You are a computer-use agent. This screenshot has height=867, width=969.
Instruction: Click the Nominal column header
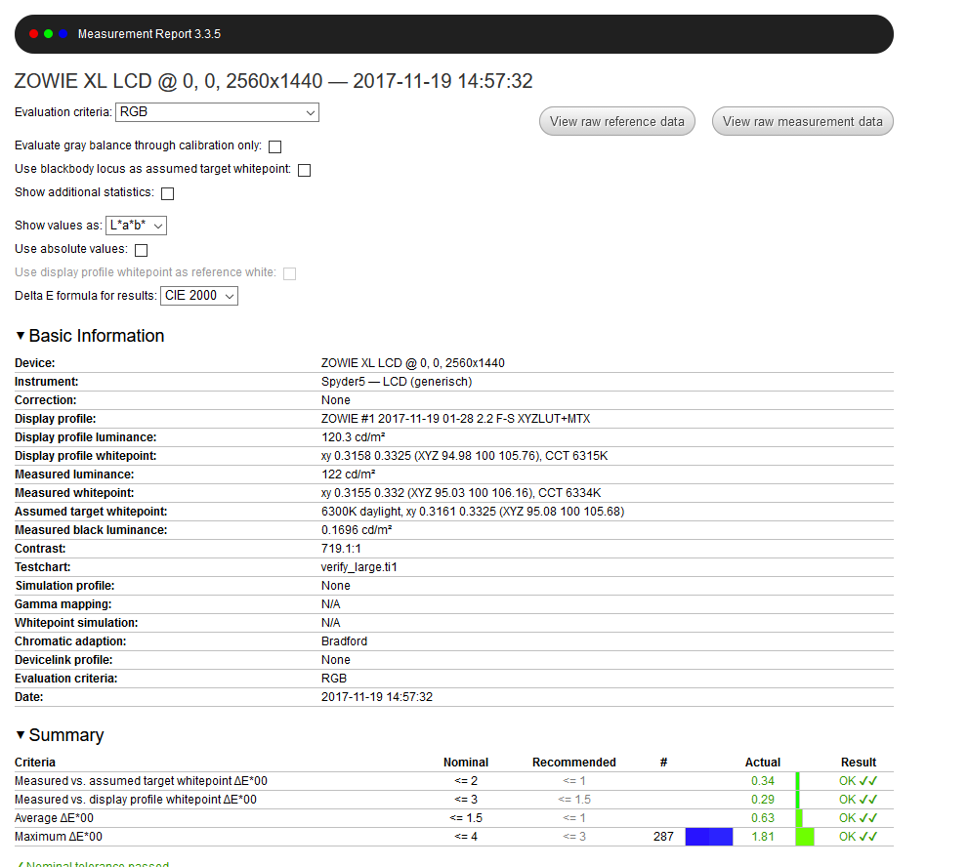[466, 762]
